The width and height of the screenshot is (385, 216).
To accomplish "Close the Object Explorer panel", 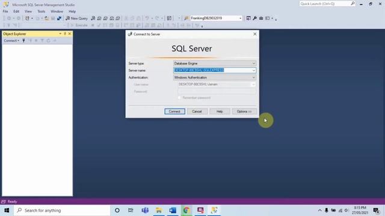I will [x=70, y=34].
